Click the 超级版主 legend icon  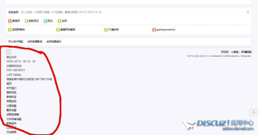26,21
